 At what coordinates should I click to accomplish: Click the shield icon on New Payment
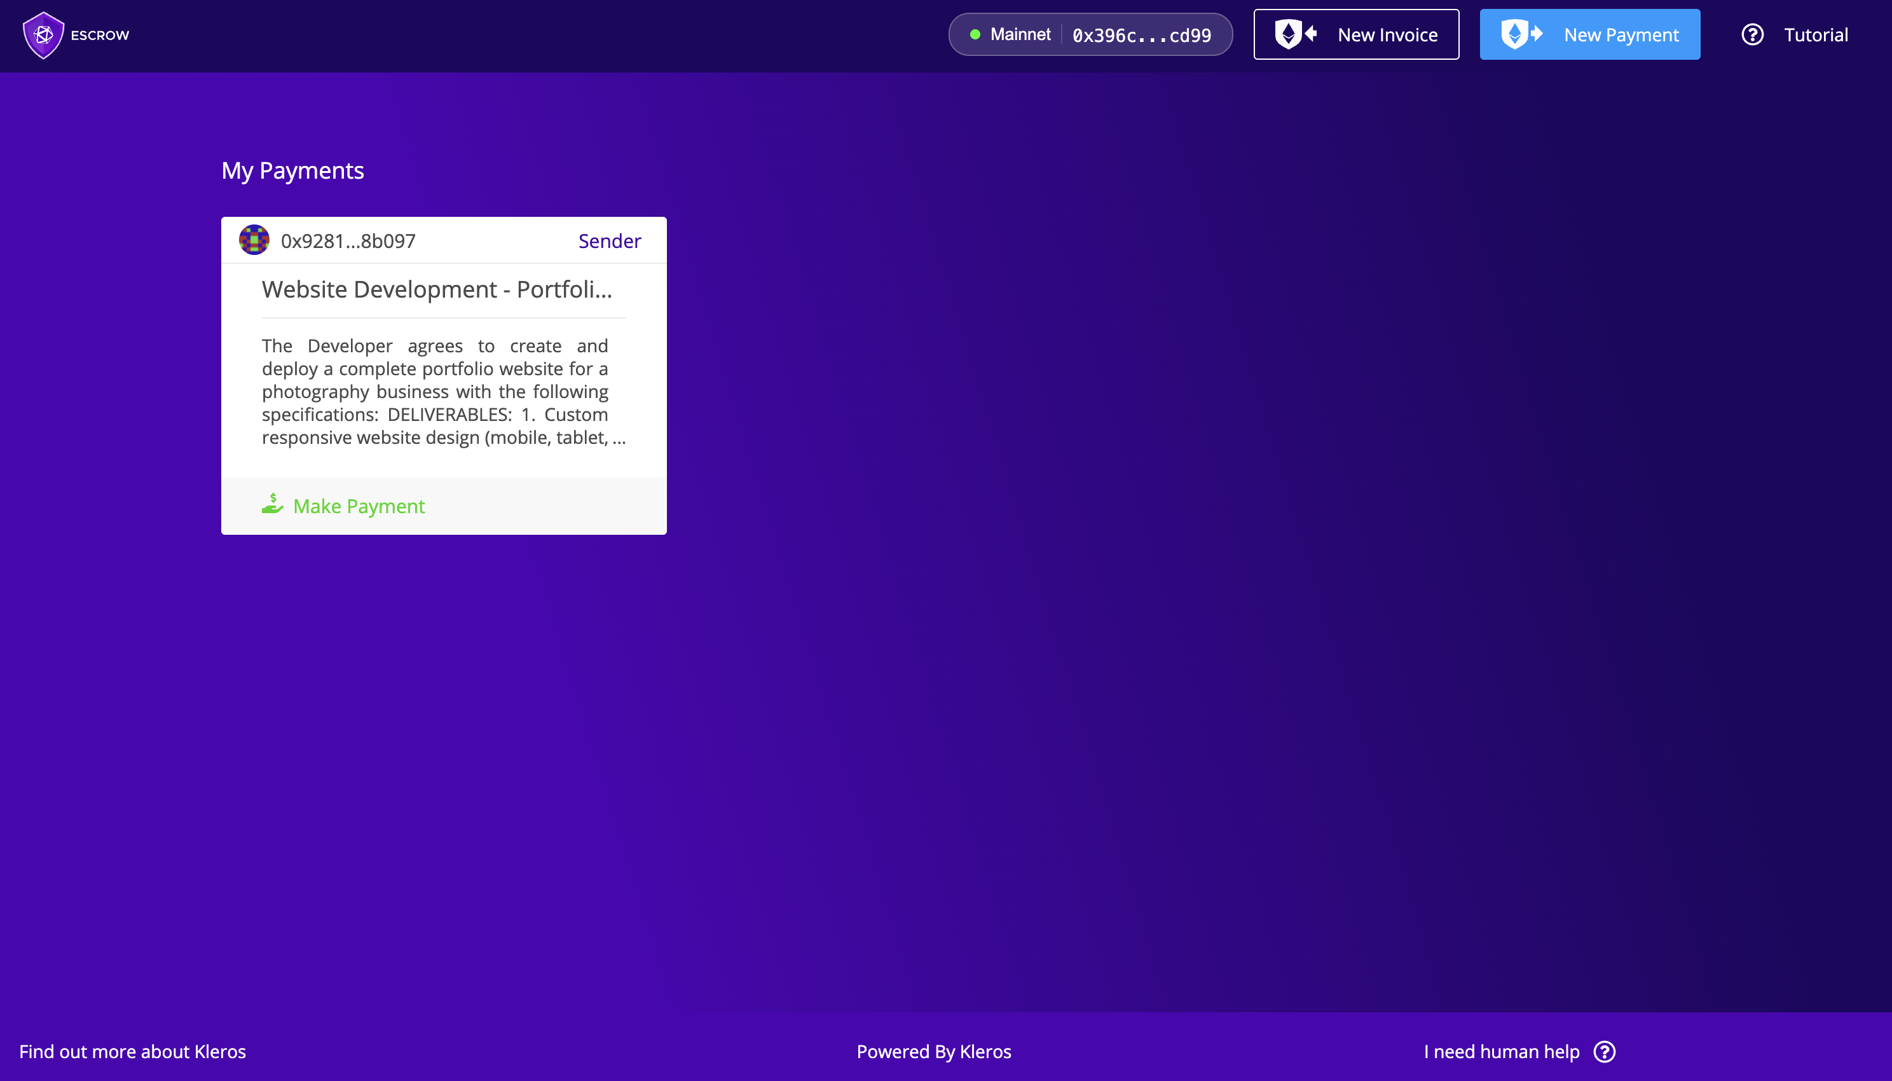click(1521, 34)
